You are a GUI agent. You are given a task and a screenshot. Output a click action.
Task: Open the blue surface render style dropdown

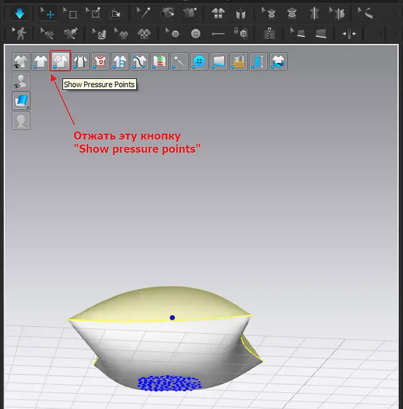[x=21, y=101]
